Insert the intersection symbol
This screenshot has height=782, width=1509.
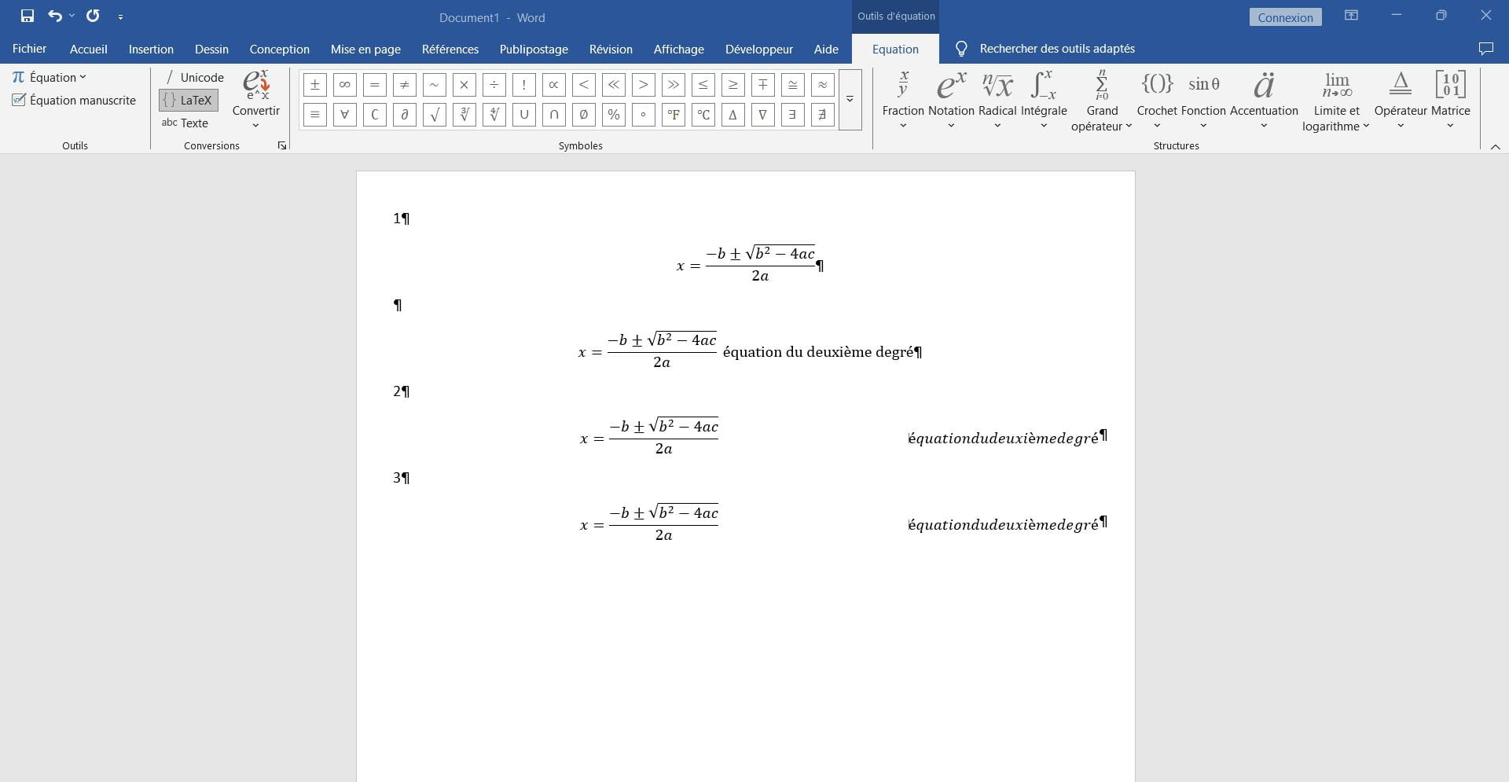553,115
